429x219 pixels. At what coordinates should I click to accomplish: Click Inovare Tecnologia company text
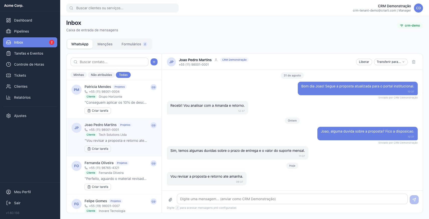(x=112, y=211)
